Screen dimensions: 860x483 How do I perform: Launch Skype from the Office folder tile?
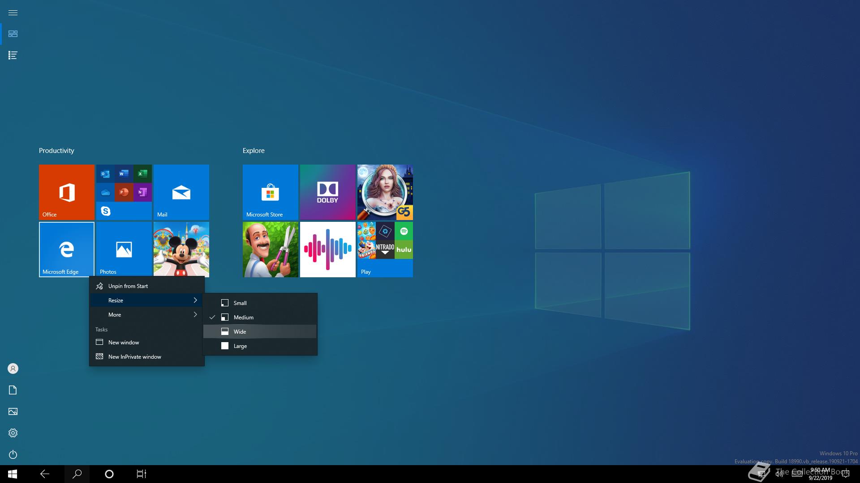[105, 211]
